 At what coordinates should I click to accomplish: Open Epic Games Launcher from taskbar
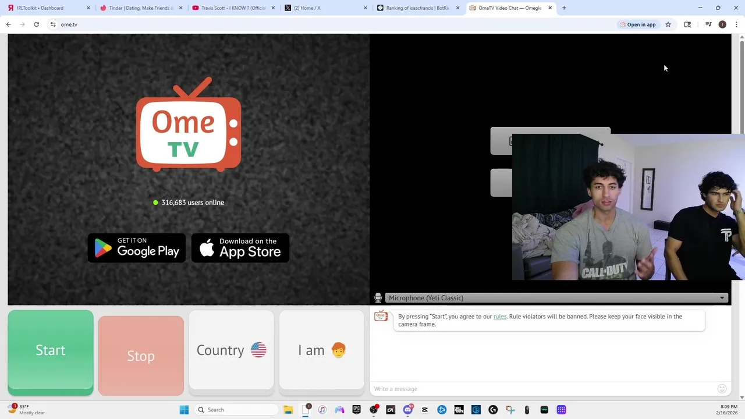pyautogui.click(x=356, y=410)
